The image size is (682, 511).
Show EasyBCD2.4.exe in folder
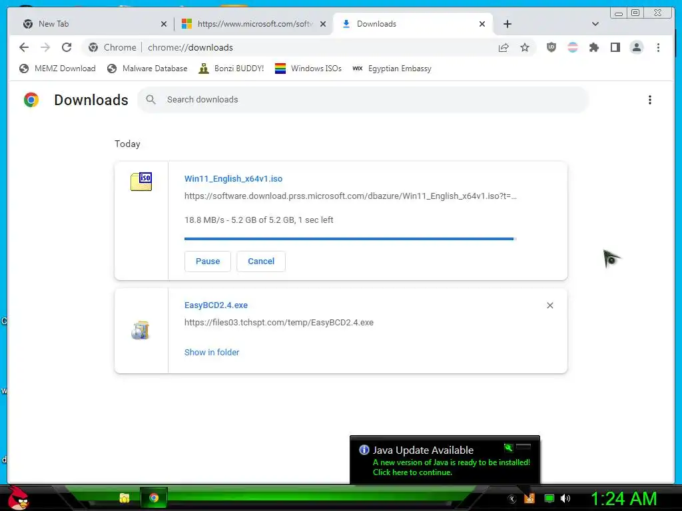pyautogui.click(x=212, y=353)
